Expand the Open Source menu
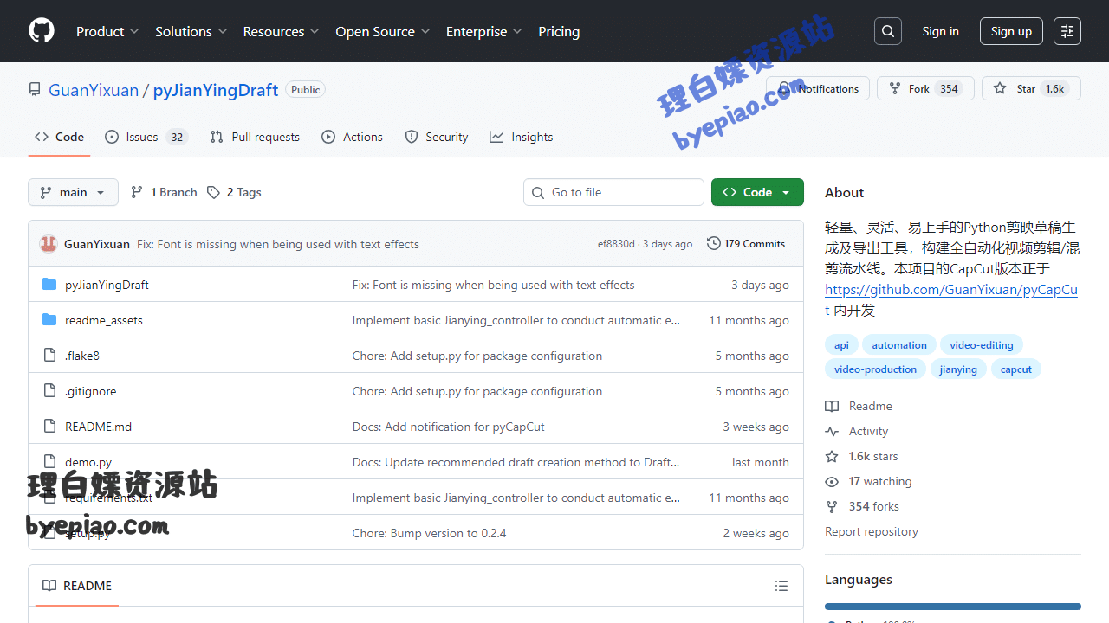The height and width of the screenshot is (623, 1109). click(x=383, y=31)
